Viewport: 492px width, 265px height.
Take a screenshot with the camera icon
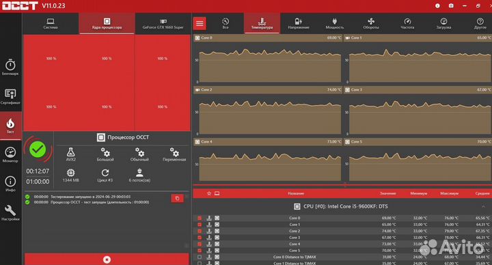click(x=451, y=5)
